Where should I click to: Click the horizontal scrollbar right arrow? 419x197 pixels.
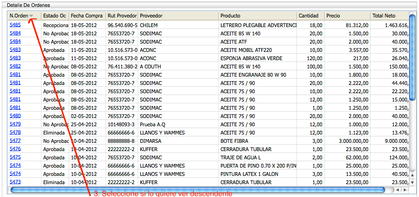tap(405, 190)
